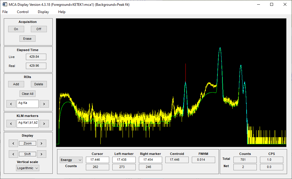Minimize the MCA Display window

(x=259, y=4)
